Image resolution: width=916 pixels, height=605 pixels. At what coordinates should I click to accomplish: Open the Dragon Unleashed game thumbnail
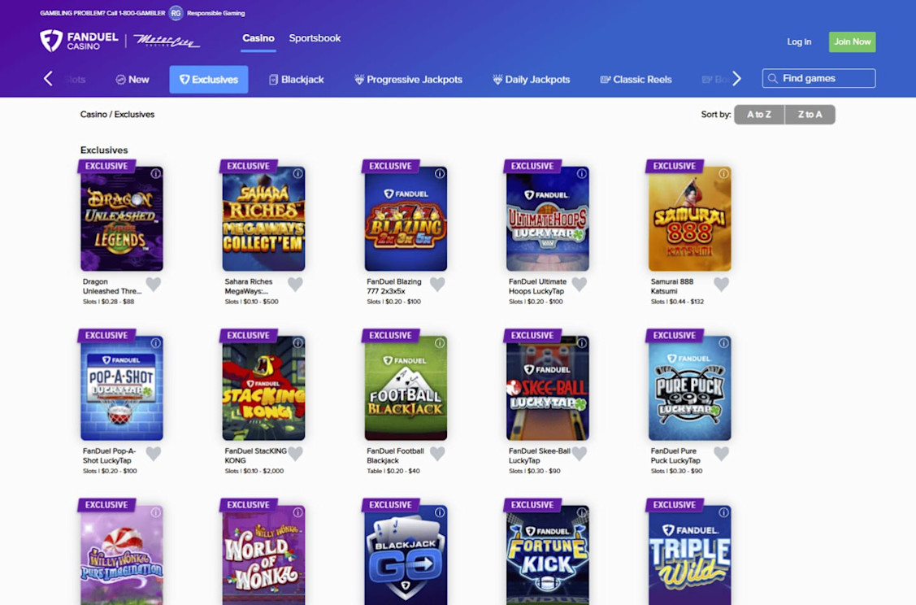coord(122,219)
